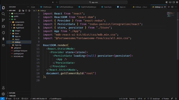Open Customize Layout icon

click(177, 2)
